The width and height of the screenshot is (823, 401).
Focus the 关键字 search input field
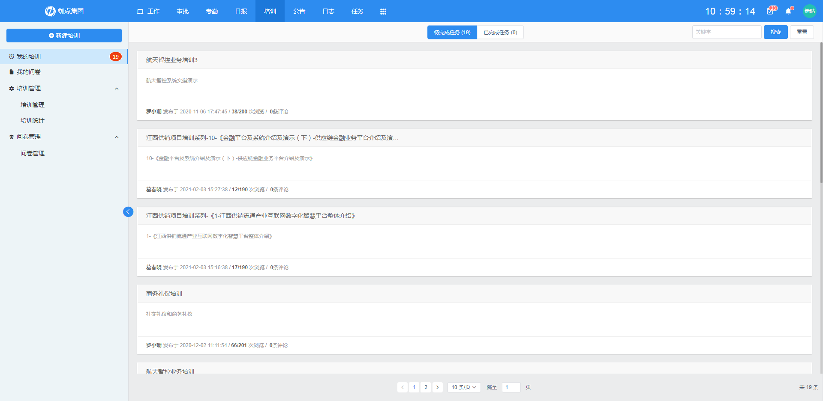click(727, 32)
